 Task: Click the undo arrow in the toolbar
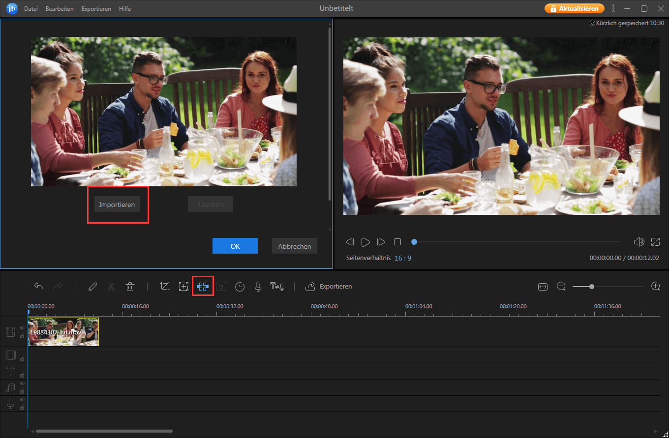point(39,287)
